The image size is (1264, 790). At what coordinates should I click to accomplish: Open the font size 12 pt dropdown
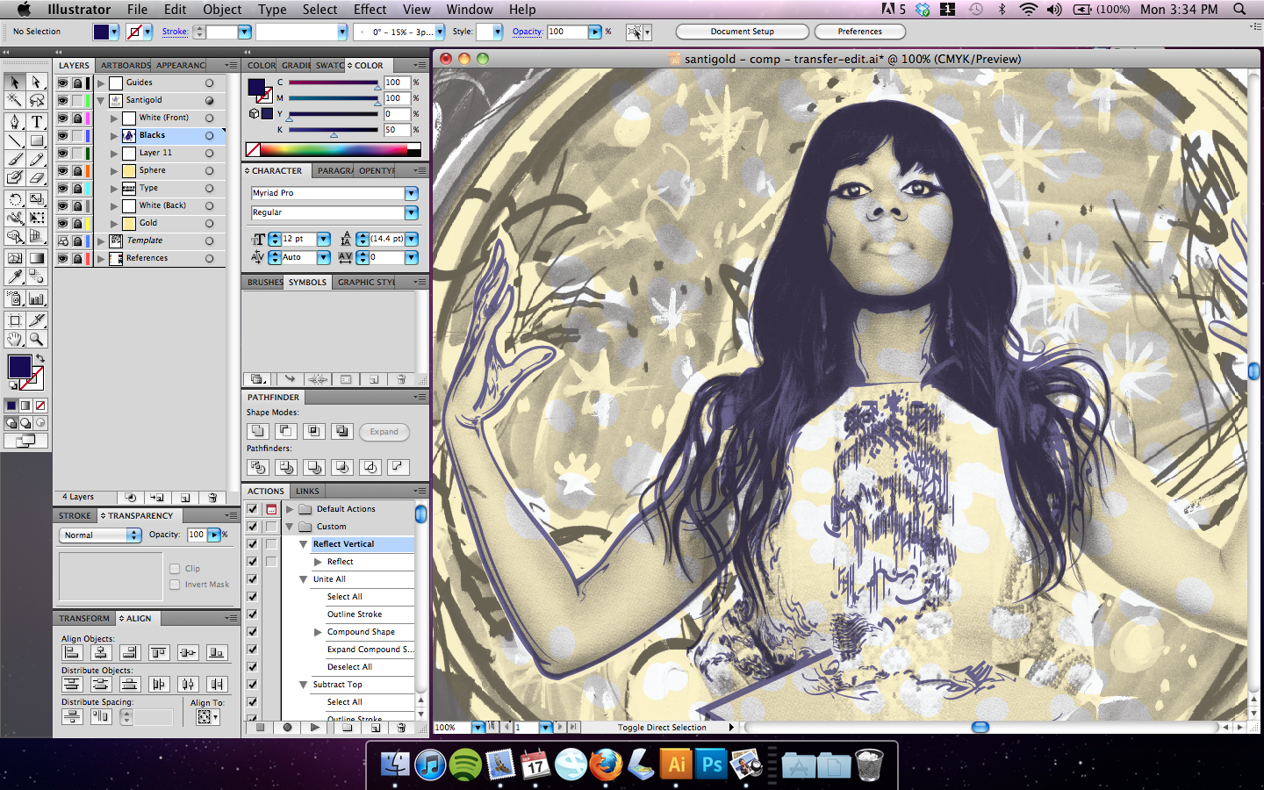pos(324,239)
